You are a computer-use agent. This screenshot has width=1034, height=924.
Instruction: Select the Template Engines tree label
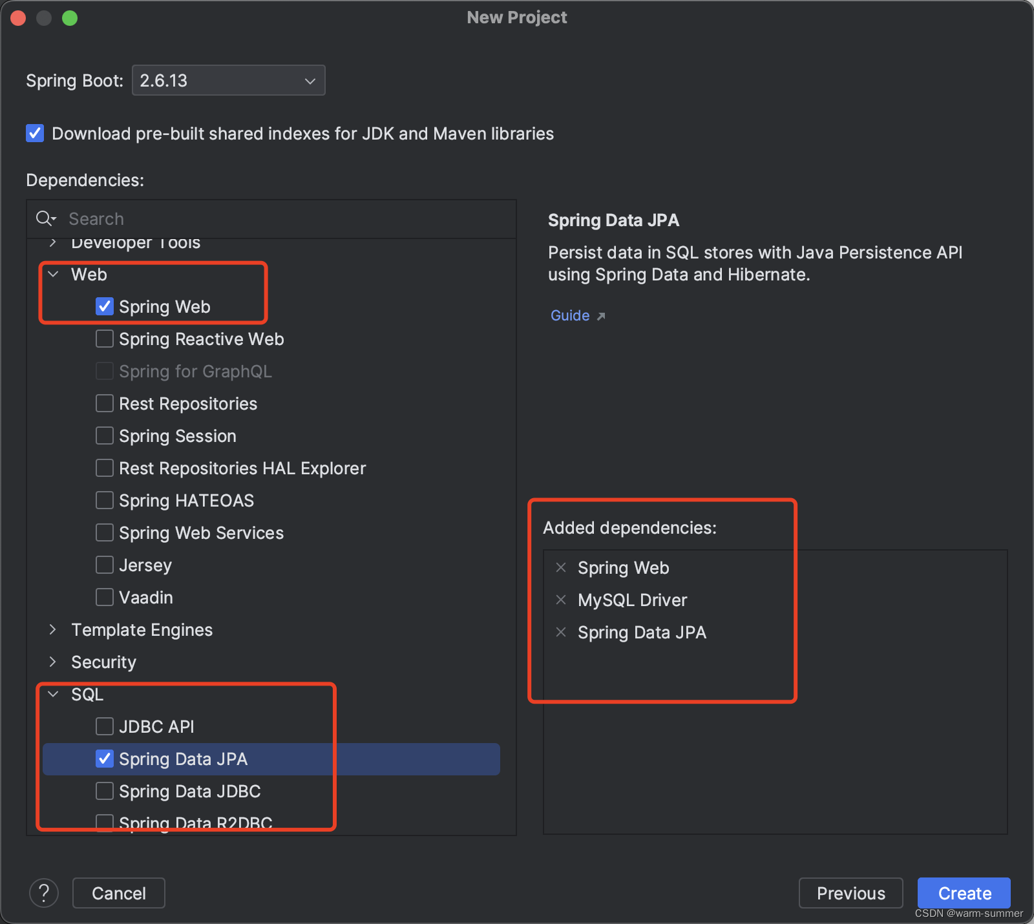(x=142, y=629)
